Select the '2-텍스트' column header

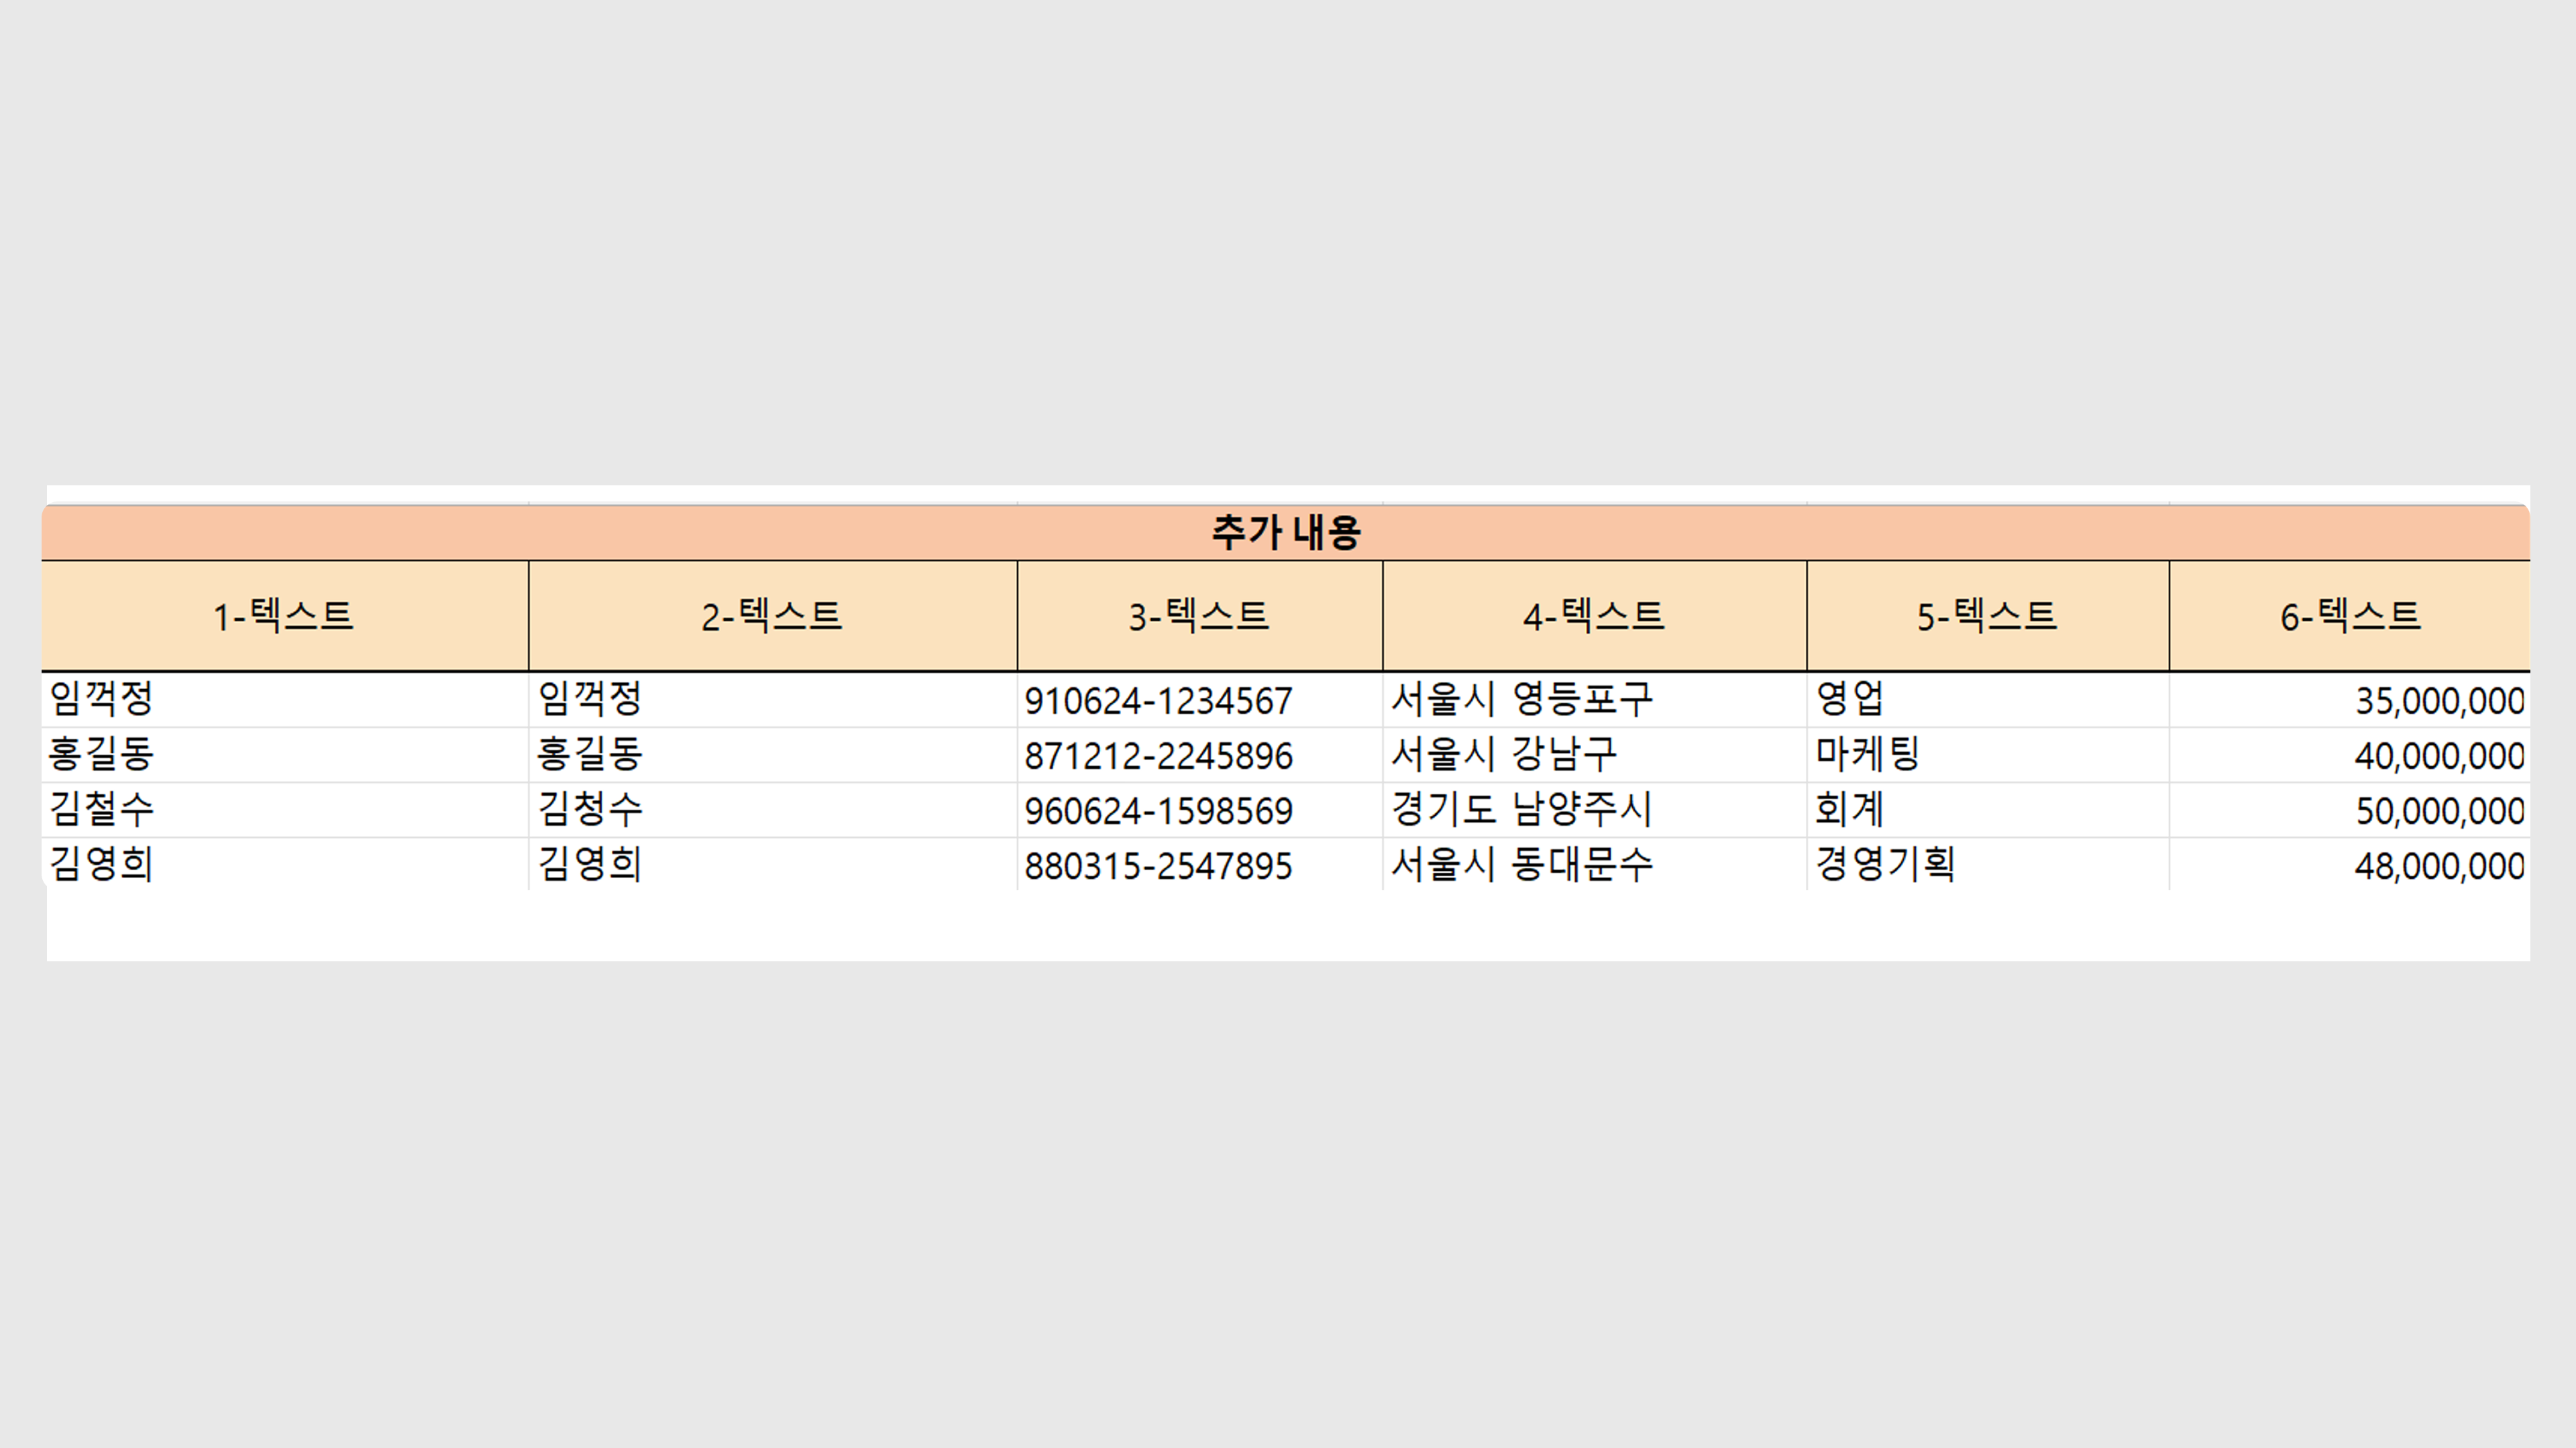772,615
